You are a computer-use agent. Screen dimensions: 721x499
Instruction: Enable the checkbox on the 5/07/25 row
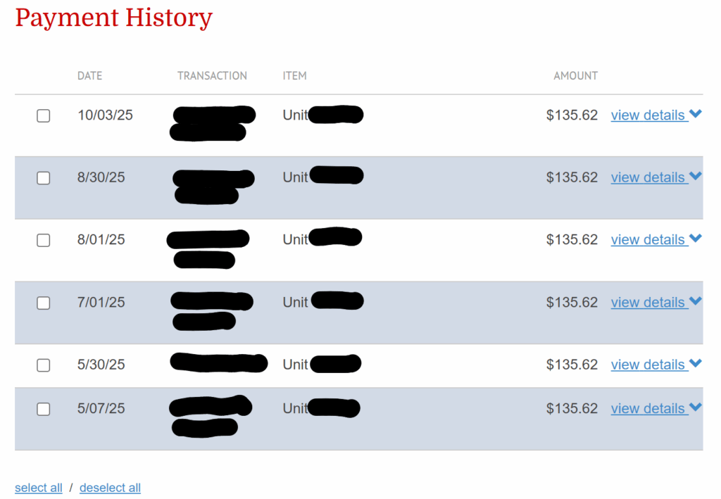[44, 409]
